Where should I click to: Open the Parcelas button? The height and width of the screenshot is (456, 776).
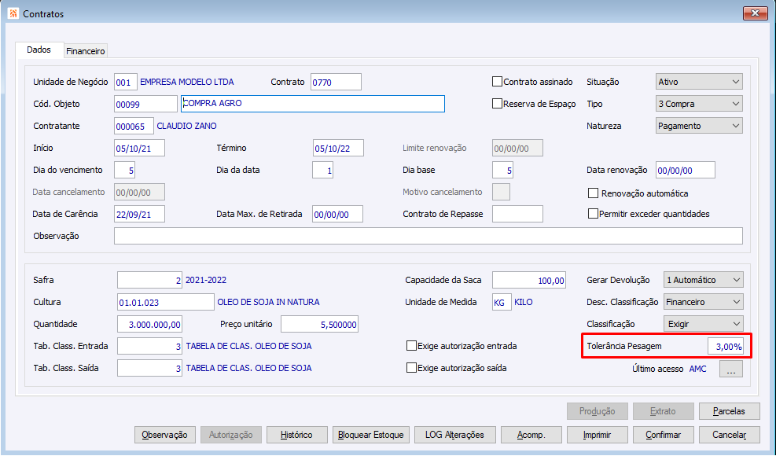[730, 411]
